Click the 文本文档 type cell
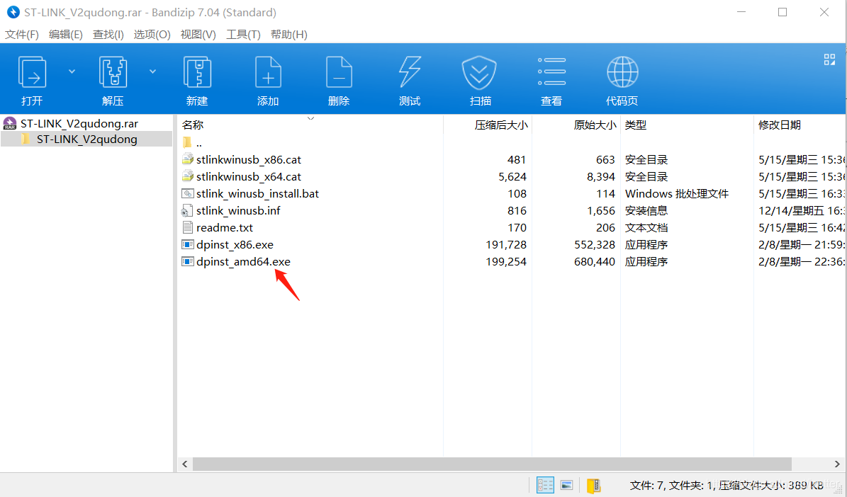This screenshot has height=497, width=847. pos(646,228)
